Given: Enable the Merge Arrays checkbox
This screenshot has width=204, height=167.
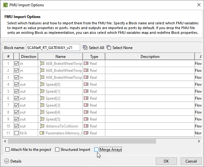Looking at the screenshot, I should [96, 150].
